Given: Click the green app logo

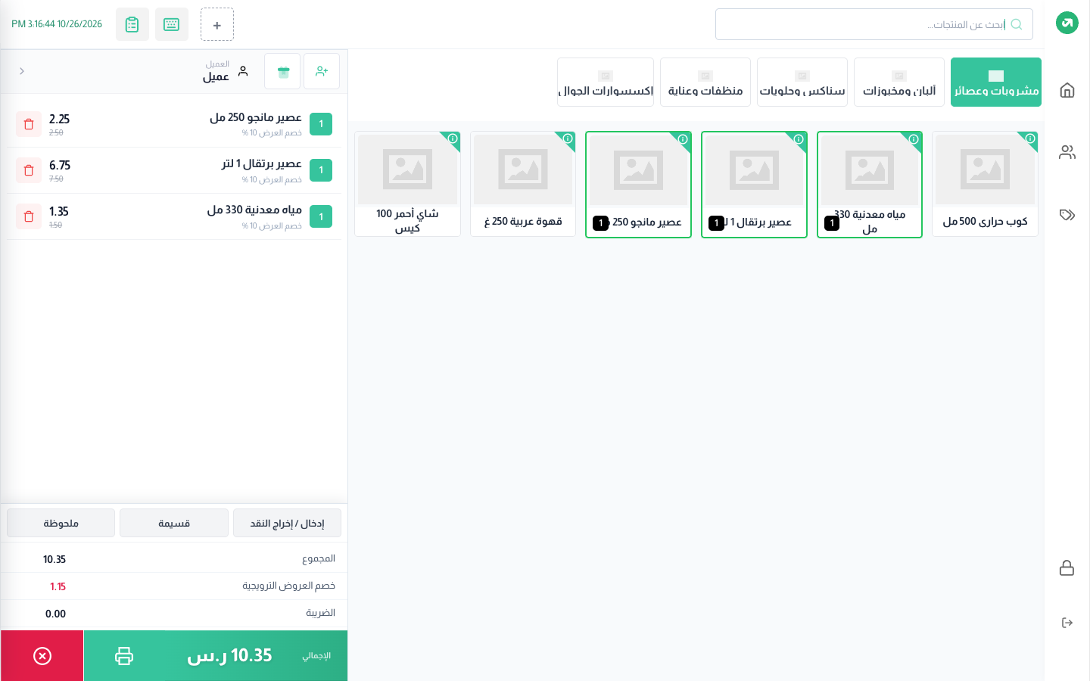Looking at the screenshot, I should tap(1067, 23).
